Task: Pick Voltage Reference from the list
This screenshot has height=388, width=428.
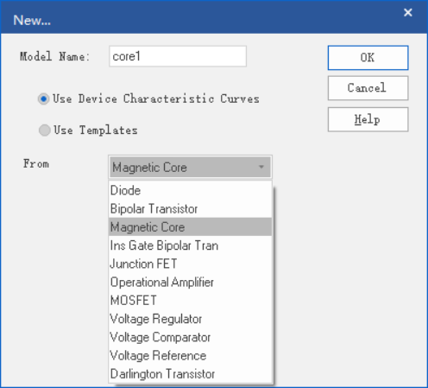Action: point(190,355)
